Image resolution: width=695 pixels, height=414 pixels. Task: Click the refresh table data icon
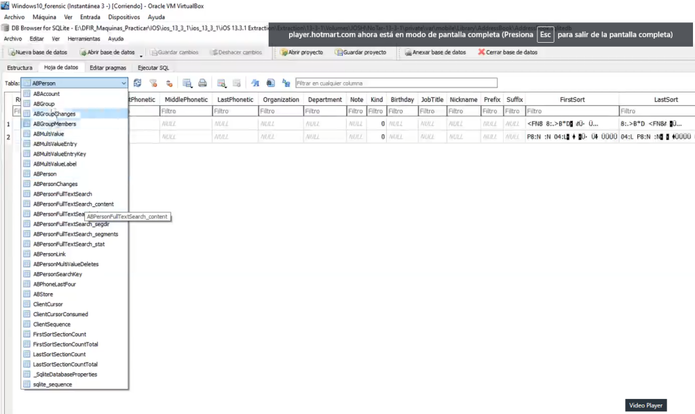[x=137, y=83]
